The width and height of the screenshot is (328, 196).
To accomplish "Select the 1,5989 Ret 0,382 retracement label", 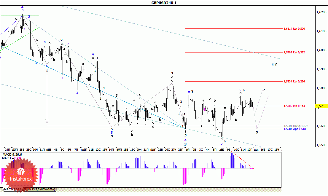I will [x=294, y=52].
